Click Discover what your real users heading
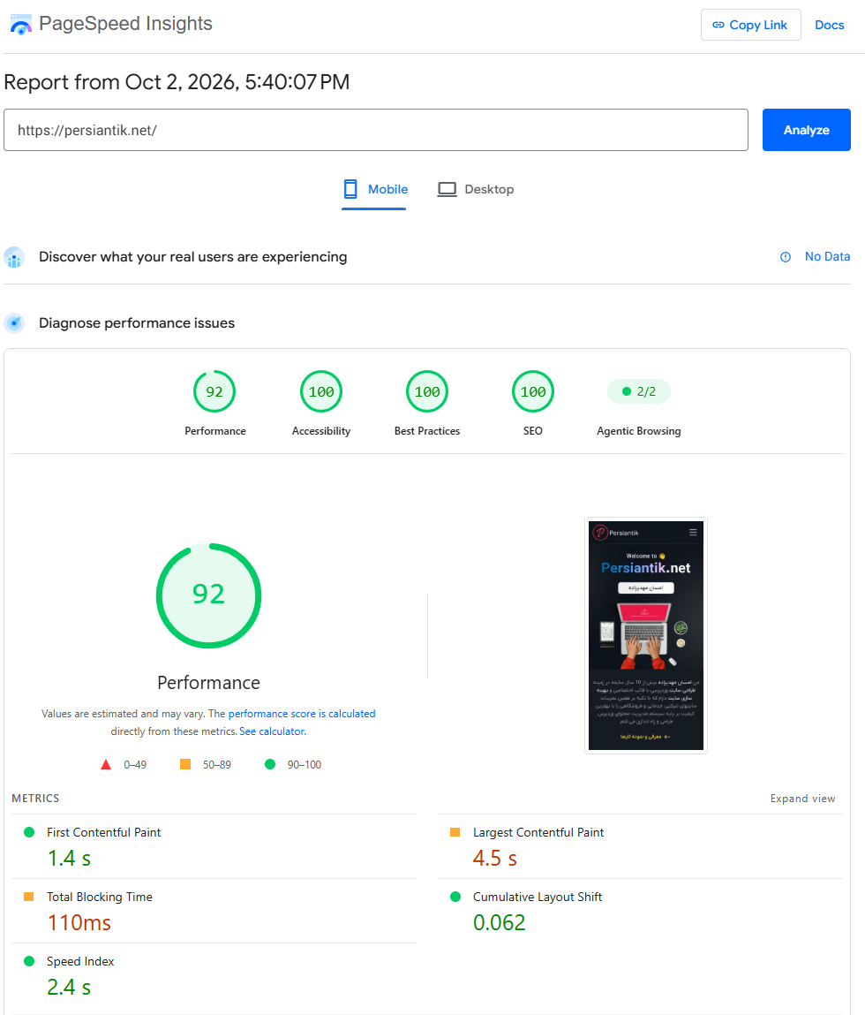 tap(192, 257)
